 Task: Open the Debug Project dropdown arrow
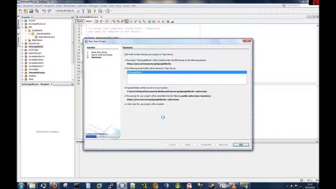pos(104,10)
